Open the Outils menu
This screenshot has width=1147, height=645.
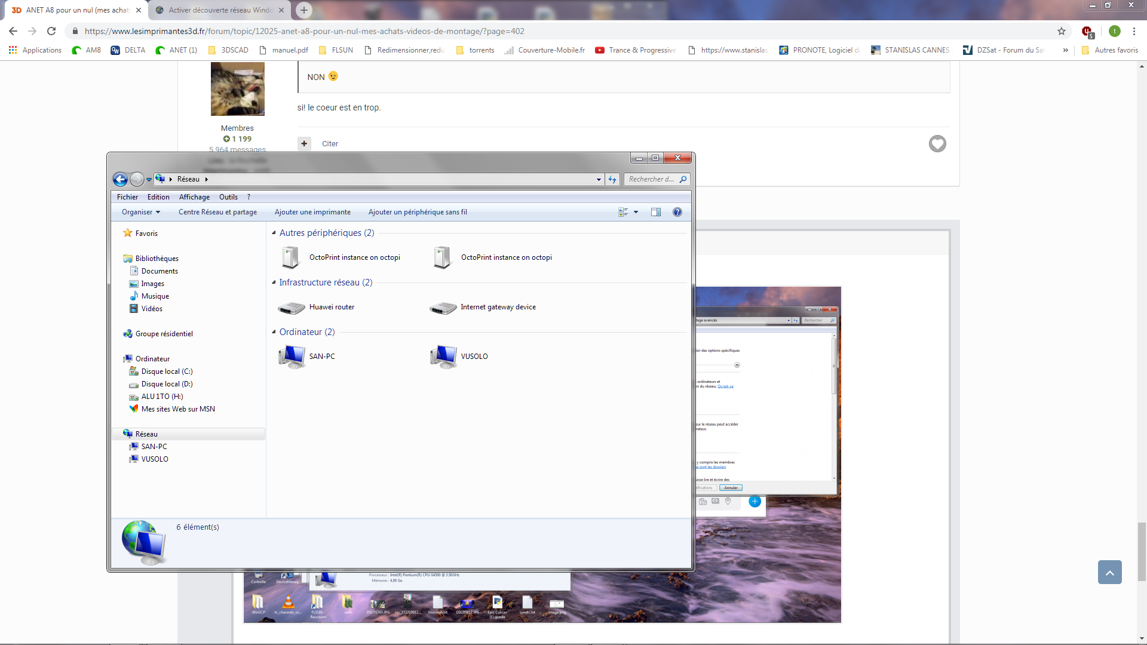[228, 197]
